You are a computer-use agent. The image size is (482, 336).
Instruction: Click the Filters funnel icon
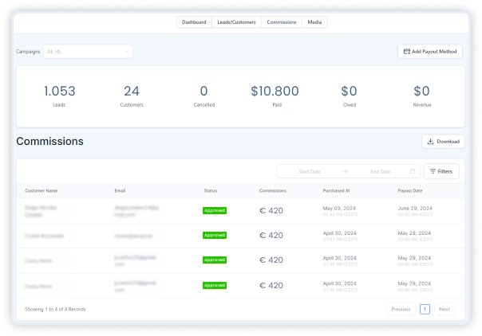point(432,171)
